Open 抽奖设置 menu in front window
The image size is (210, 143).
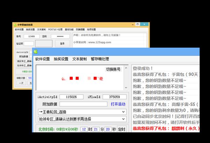(x=61, y=59)
